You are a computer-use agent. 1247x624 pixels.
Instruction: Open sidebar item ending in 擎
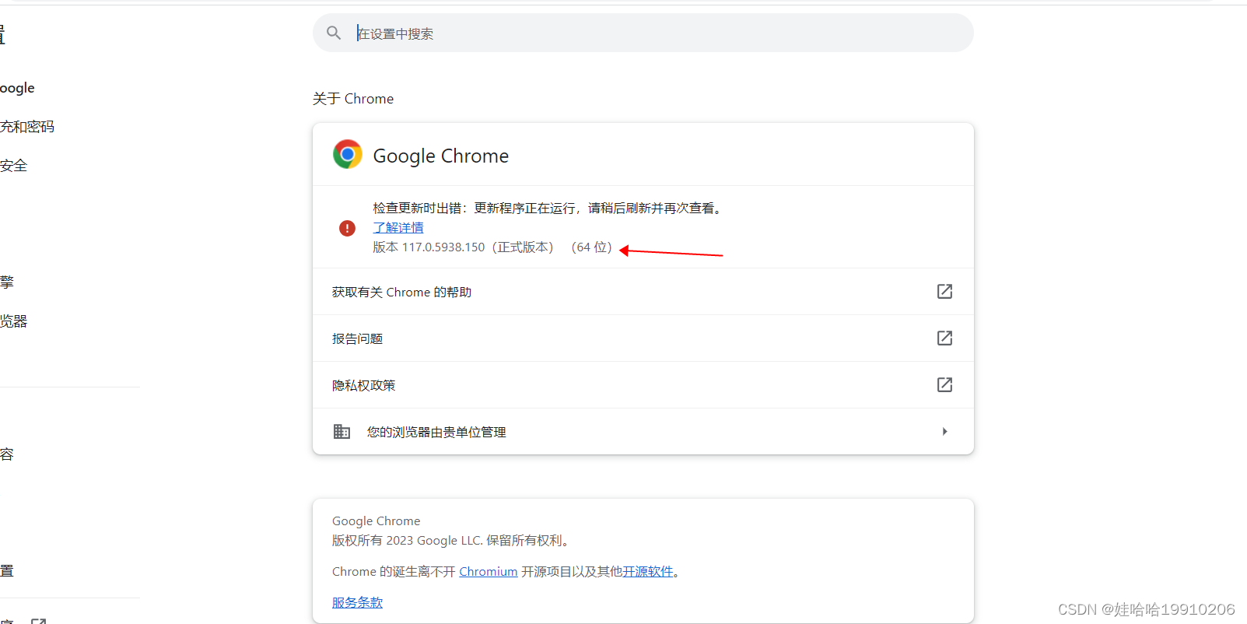coord(7,282)
